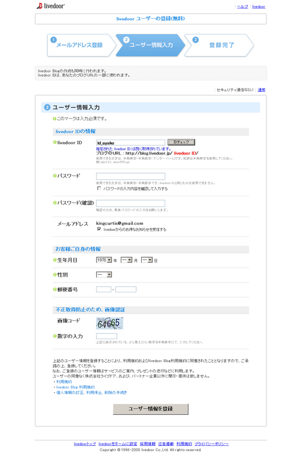The width and height of the screenshot is (302, 455).
Task: Focus the 数字の入力 field
Action: 107,336
